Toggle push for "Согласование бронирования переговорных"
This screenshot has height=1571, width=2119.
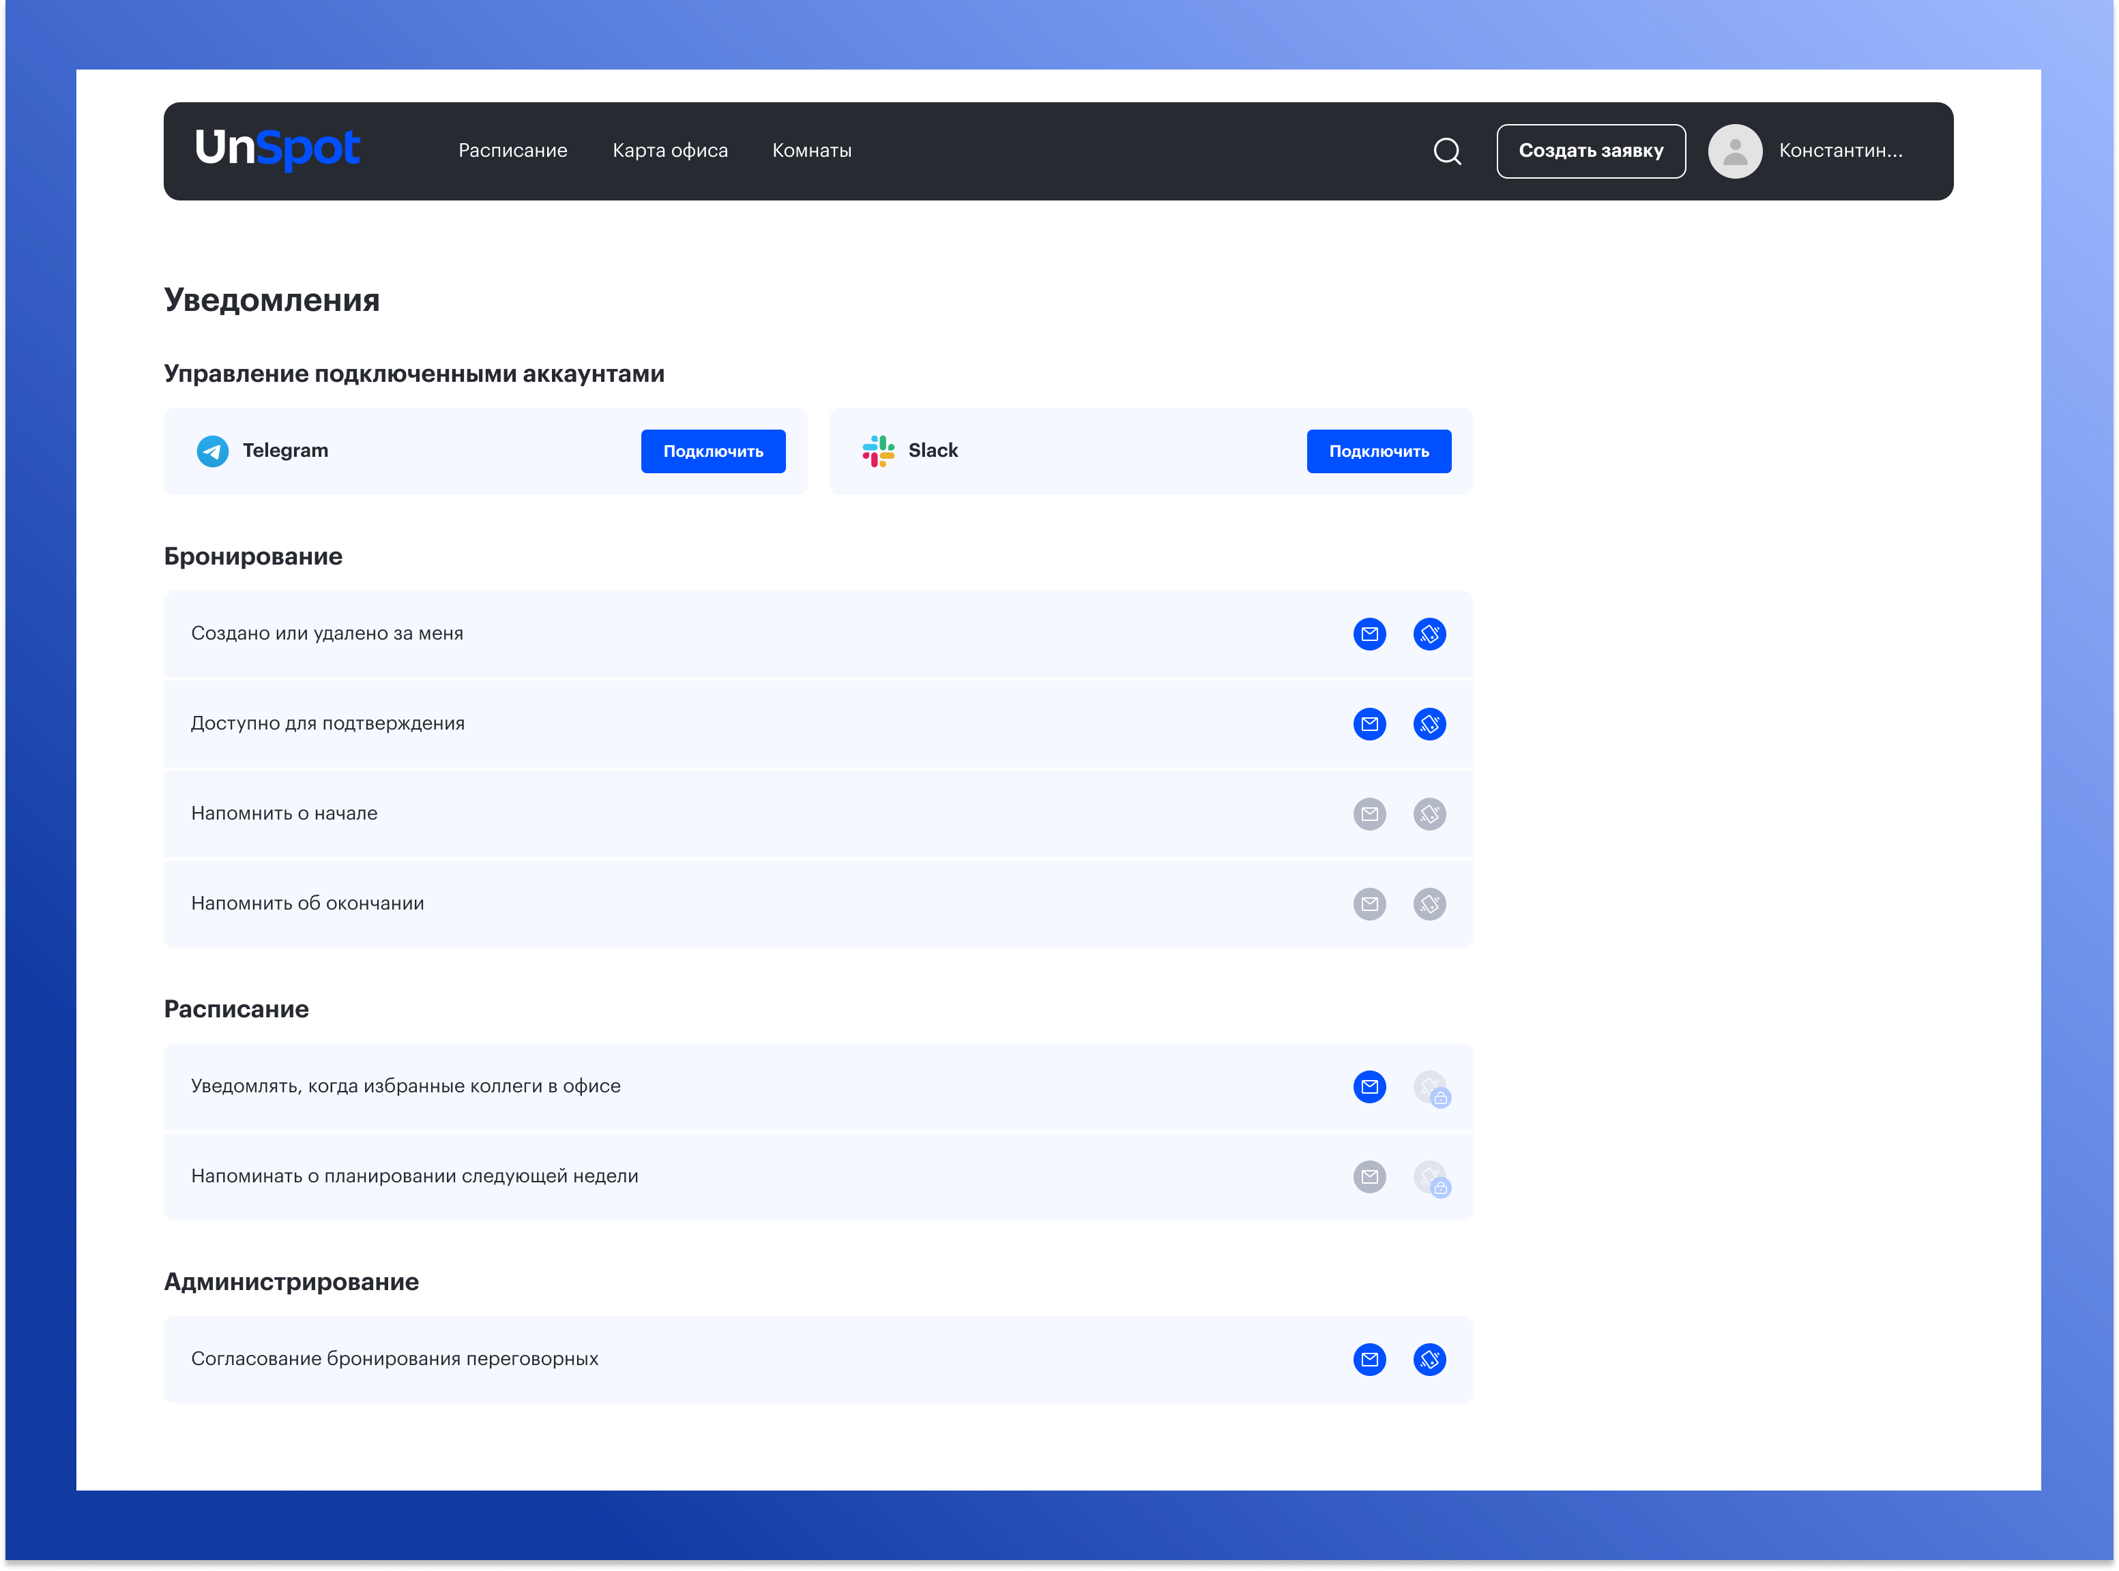1429,1360
